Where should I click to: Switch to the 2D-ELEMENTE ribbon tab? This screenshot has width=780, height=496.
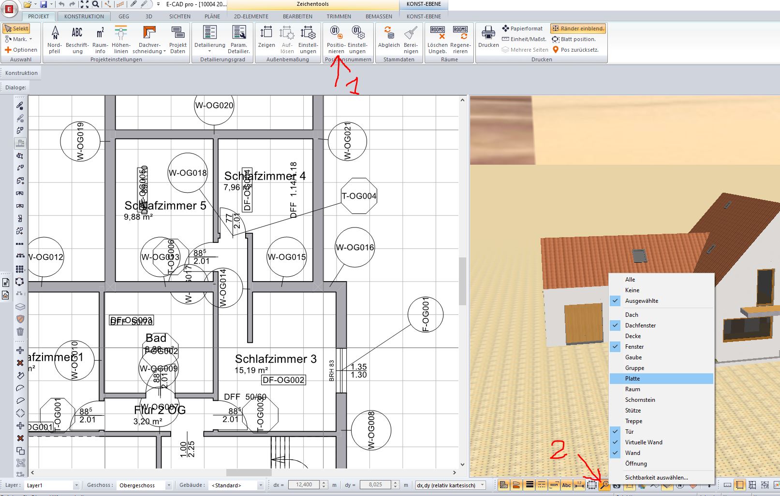click(x=251, y=16)
